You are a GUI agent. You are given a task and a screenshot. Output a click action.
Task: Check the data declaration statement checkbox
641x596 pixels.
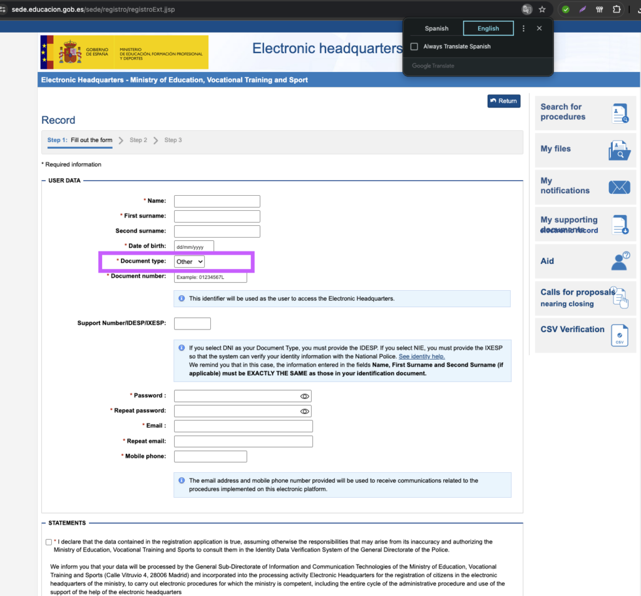49,542
